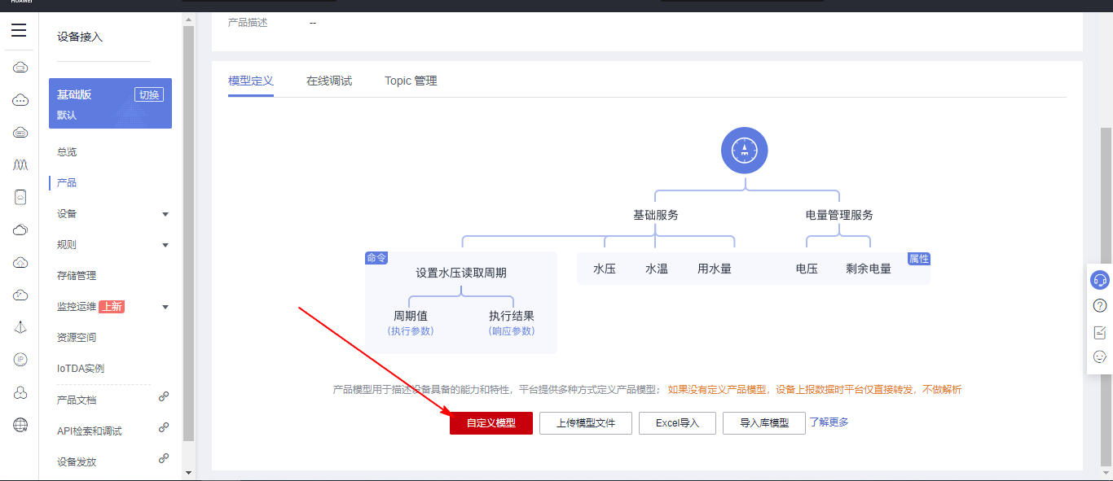This screenshot has width=1113, height=481.
Task: Click the sidebar vertical scrollbar thumb
Action: 189,232
